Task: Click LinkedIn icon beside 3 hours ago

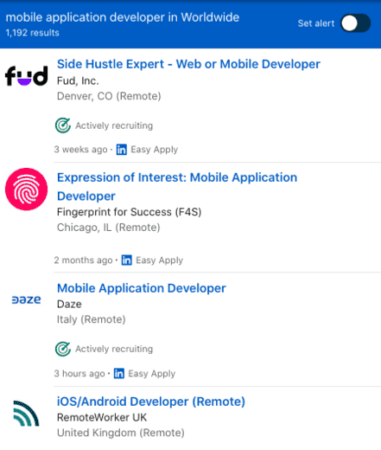Action: [x=119, y=373]
